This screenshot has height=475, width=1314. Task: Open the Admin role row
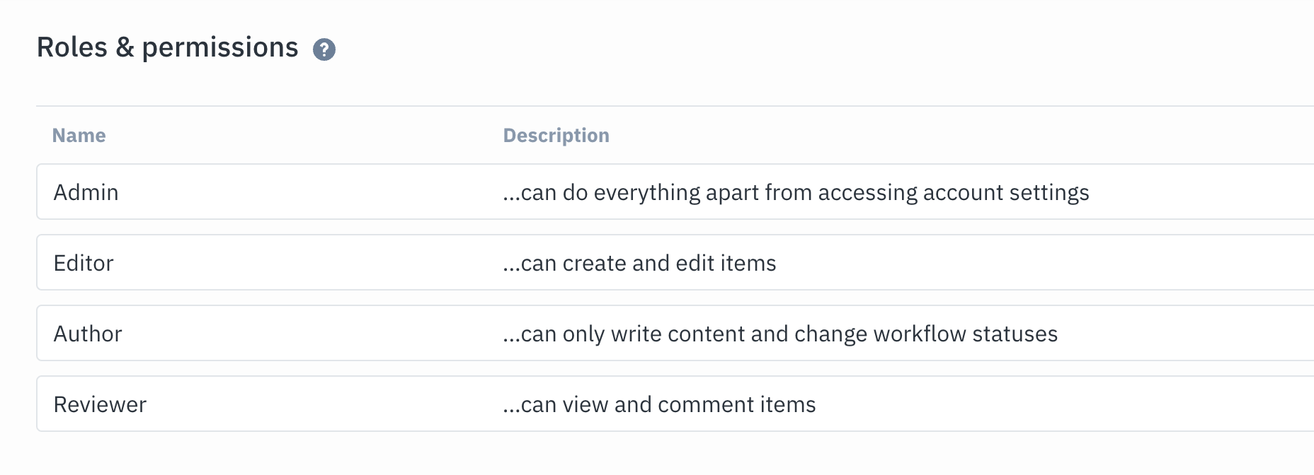coord(675,192)
